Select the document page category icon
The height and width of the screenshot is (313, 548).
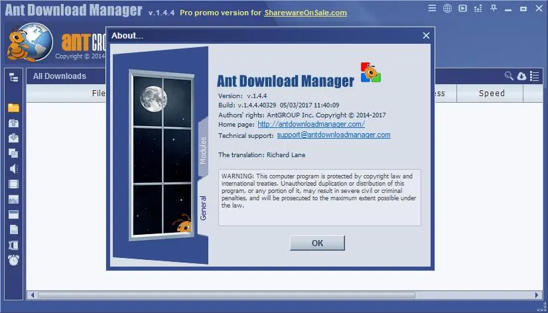(14, 229)
